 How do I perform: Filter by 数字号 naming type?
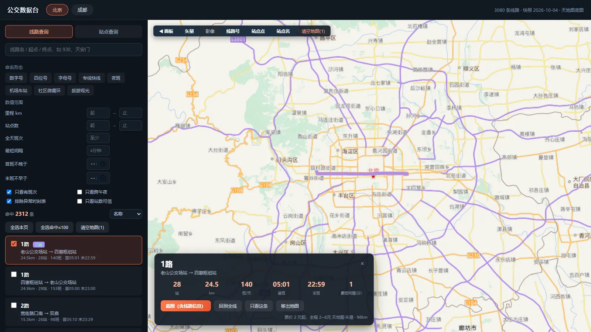point(16,78)
